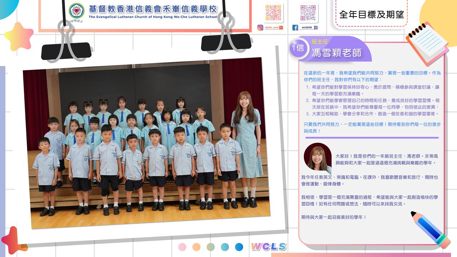Image resolution: width=457 pixels, height=257 pixels.
Task: Click the colorful WCLS logo text
Action: coord(268,247)
